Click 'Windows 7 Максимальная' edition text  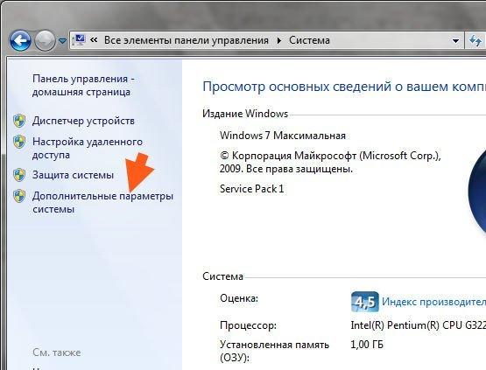click(x=283, y=136)
